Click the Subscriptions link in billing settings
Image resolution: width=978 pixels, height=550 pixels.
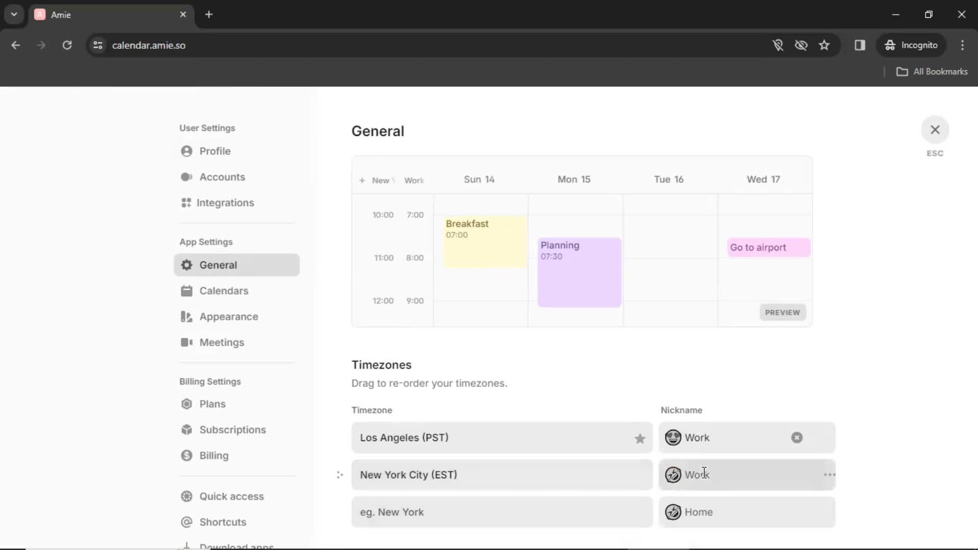click(x=233, y=429)
